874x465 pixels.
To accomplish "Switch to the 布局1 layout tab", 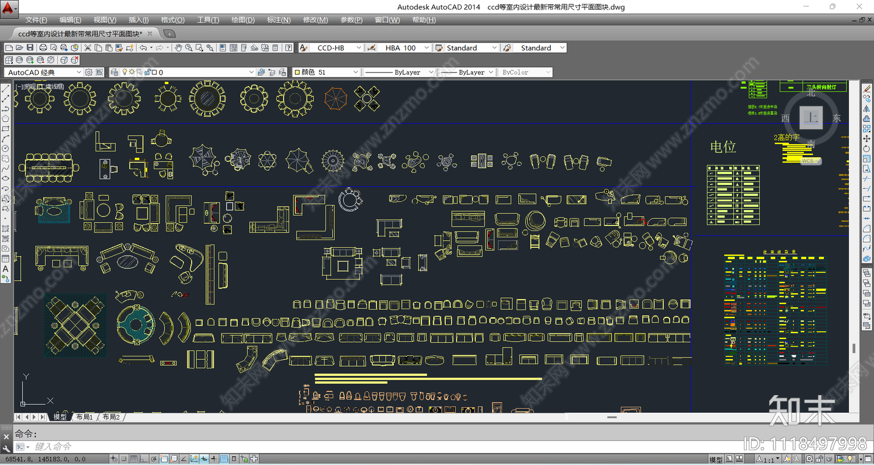I will click(x=84, y=417).
